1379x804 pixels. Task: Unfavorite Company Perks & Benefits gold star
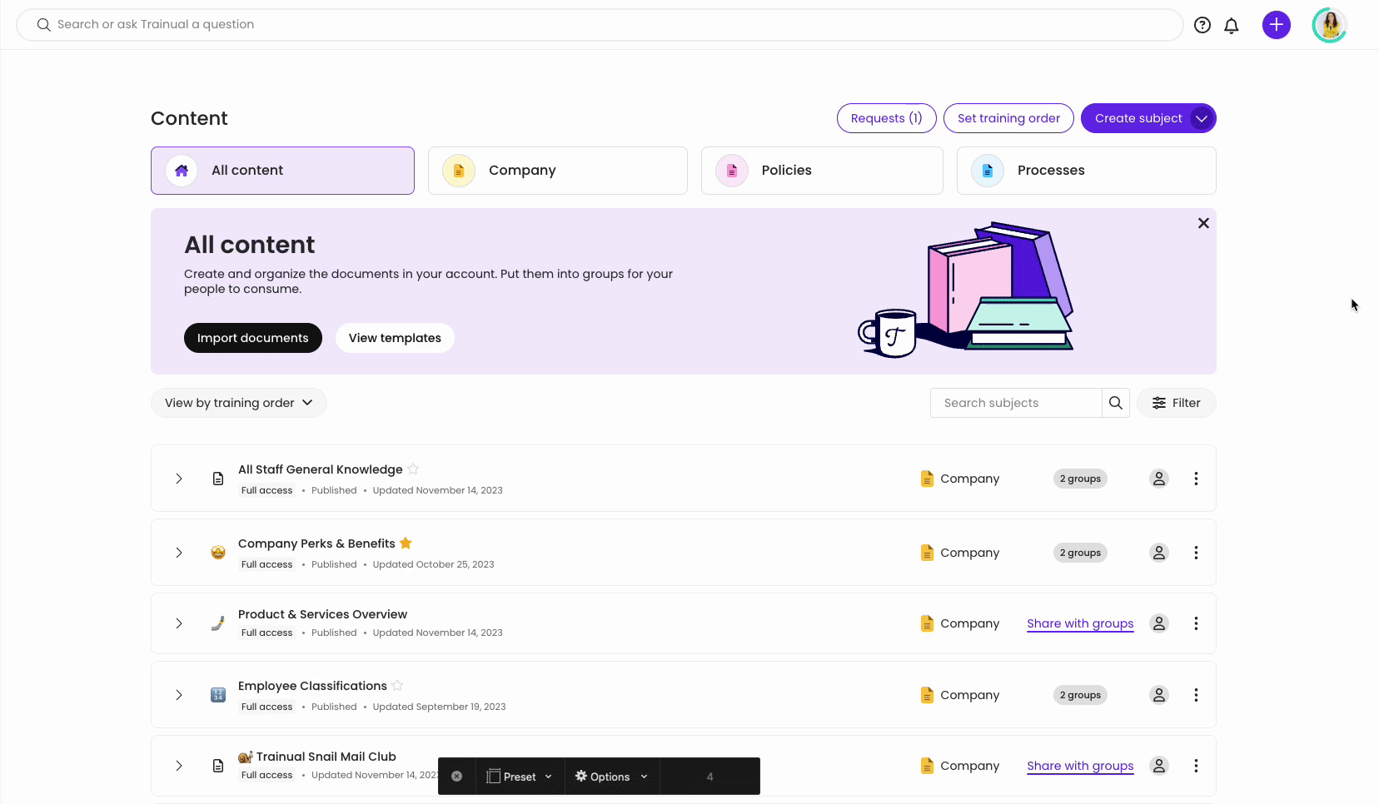coord(406,543)
